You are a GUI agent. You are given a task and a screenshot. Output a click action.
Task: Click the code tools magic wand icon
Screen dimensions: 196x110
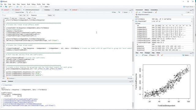coord(30,12)
